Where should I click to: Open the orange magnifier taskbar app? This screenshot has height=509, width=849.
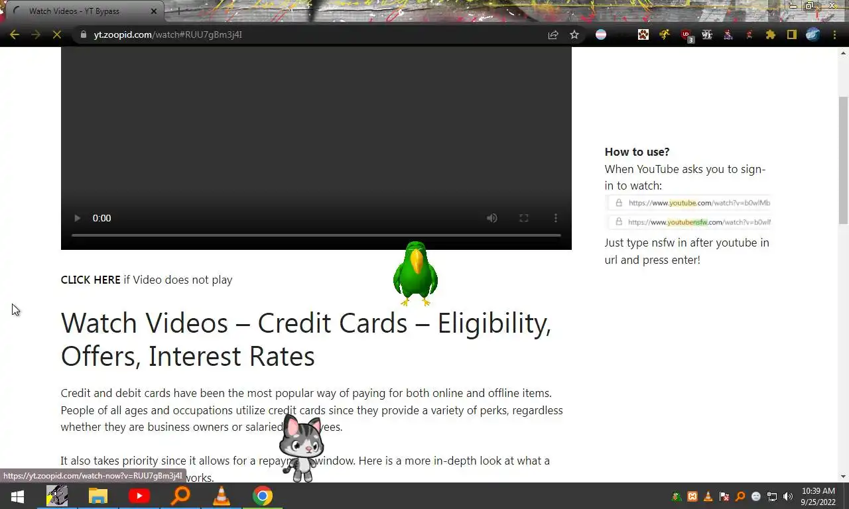(x=180, y=496)
